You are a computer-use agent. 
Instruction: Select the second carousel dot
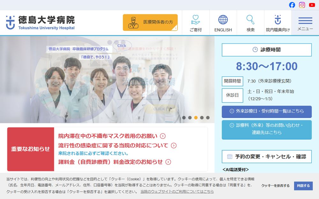tap(190, 117)
